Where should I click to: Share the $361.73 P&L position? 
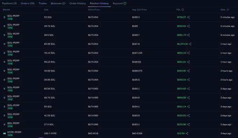[188, 35]
